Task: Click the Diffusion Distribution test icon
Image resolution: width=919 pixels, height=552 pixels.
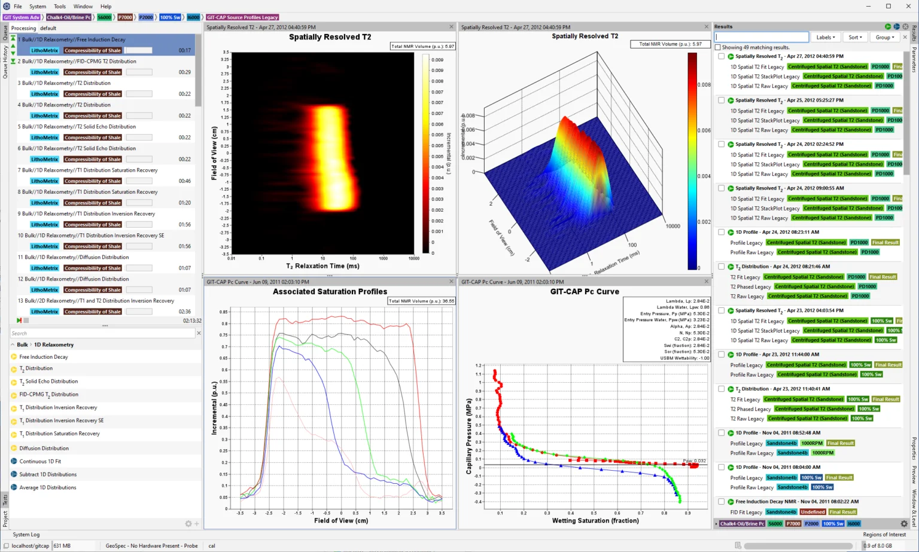Action: (x=14, y=448)
